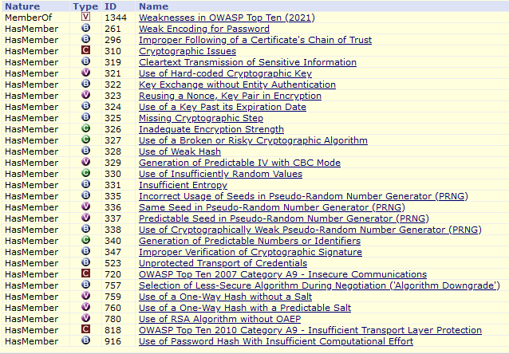The height and width of the screenshot is (354, 509).
Task: Open Same Seed in PRNG link
Action: tap(272, 207)
